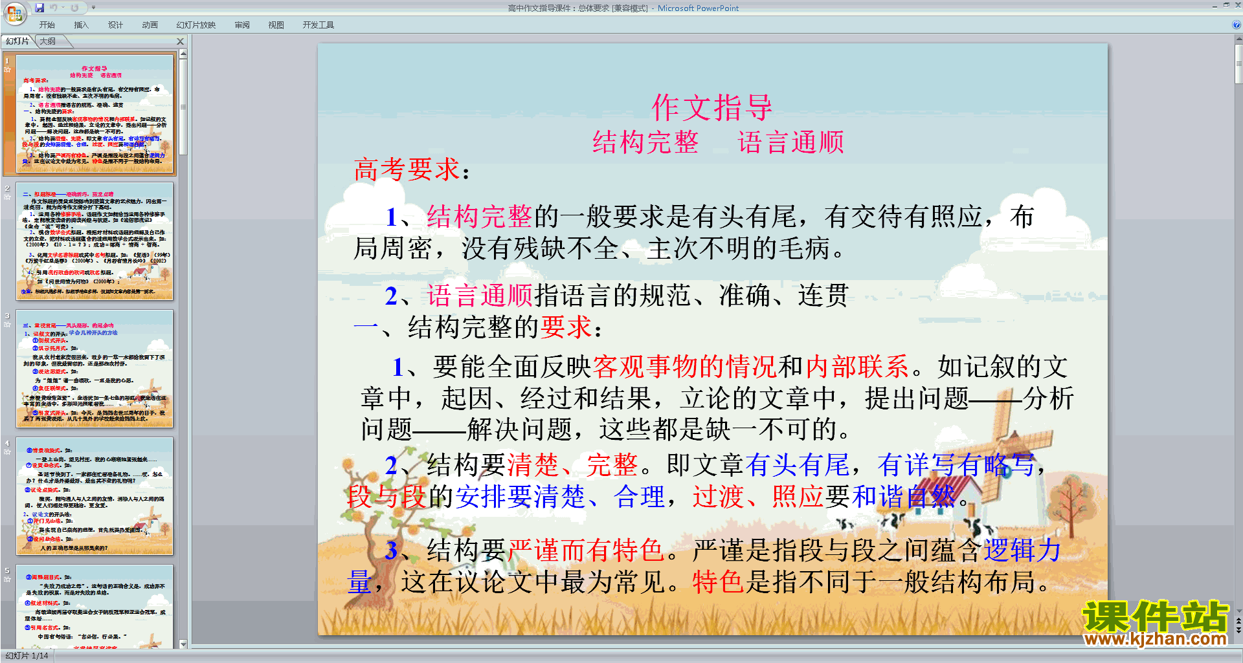Click the subtitle text 语言通顺

(791, 142)
